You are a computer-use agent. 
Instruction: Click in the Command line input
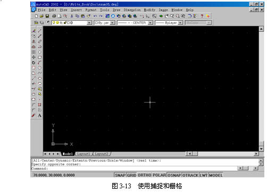pyautogui.click(x=142, y=169)
